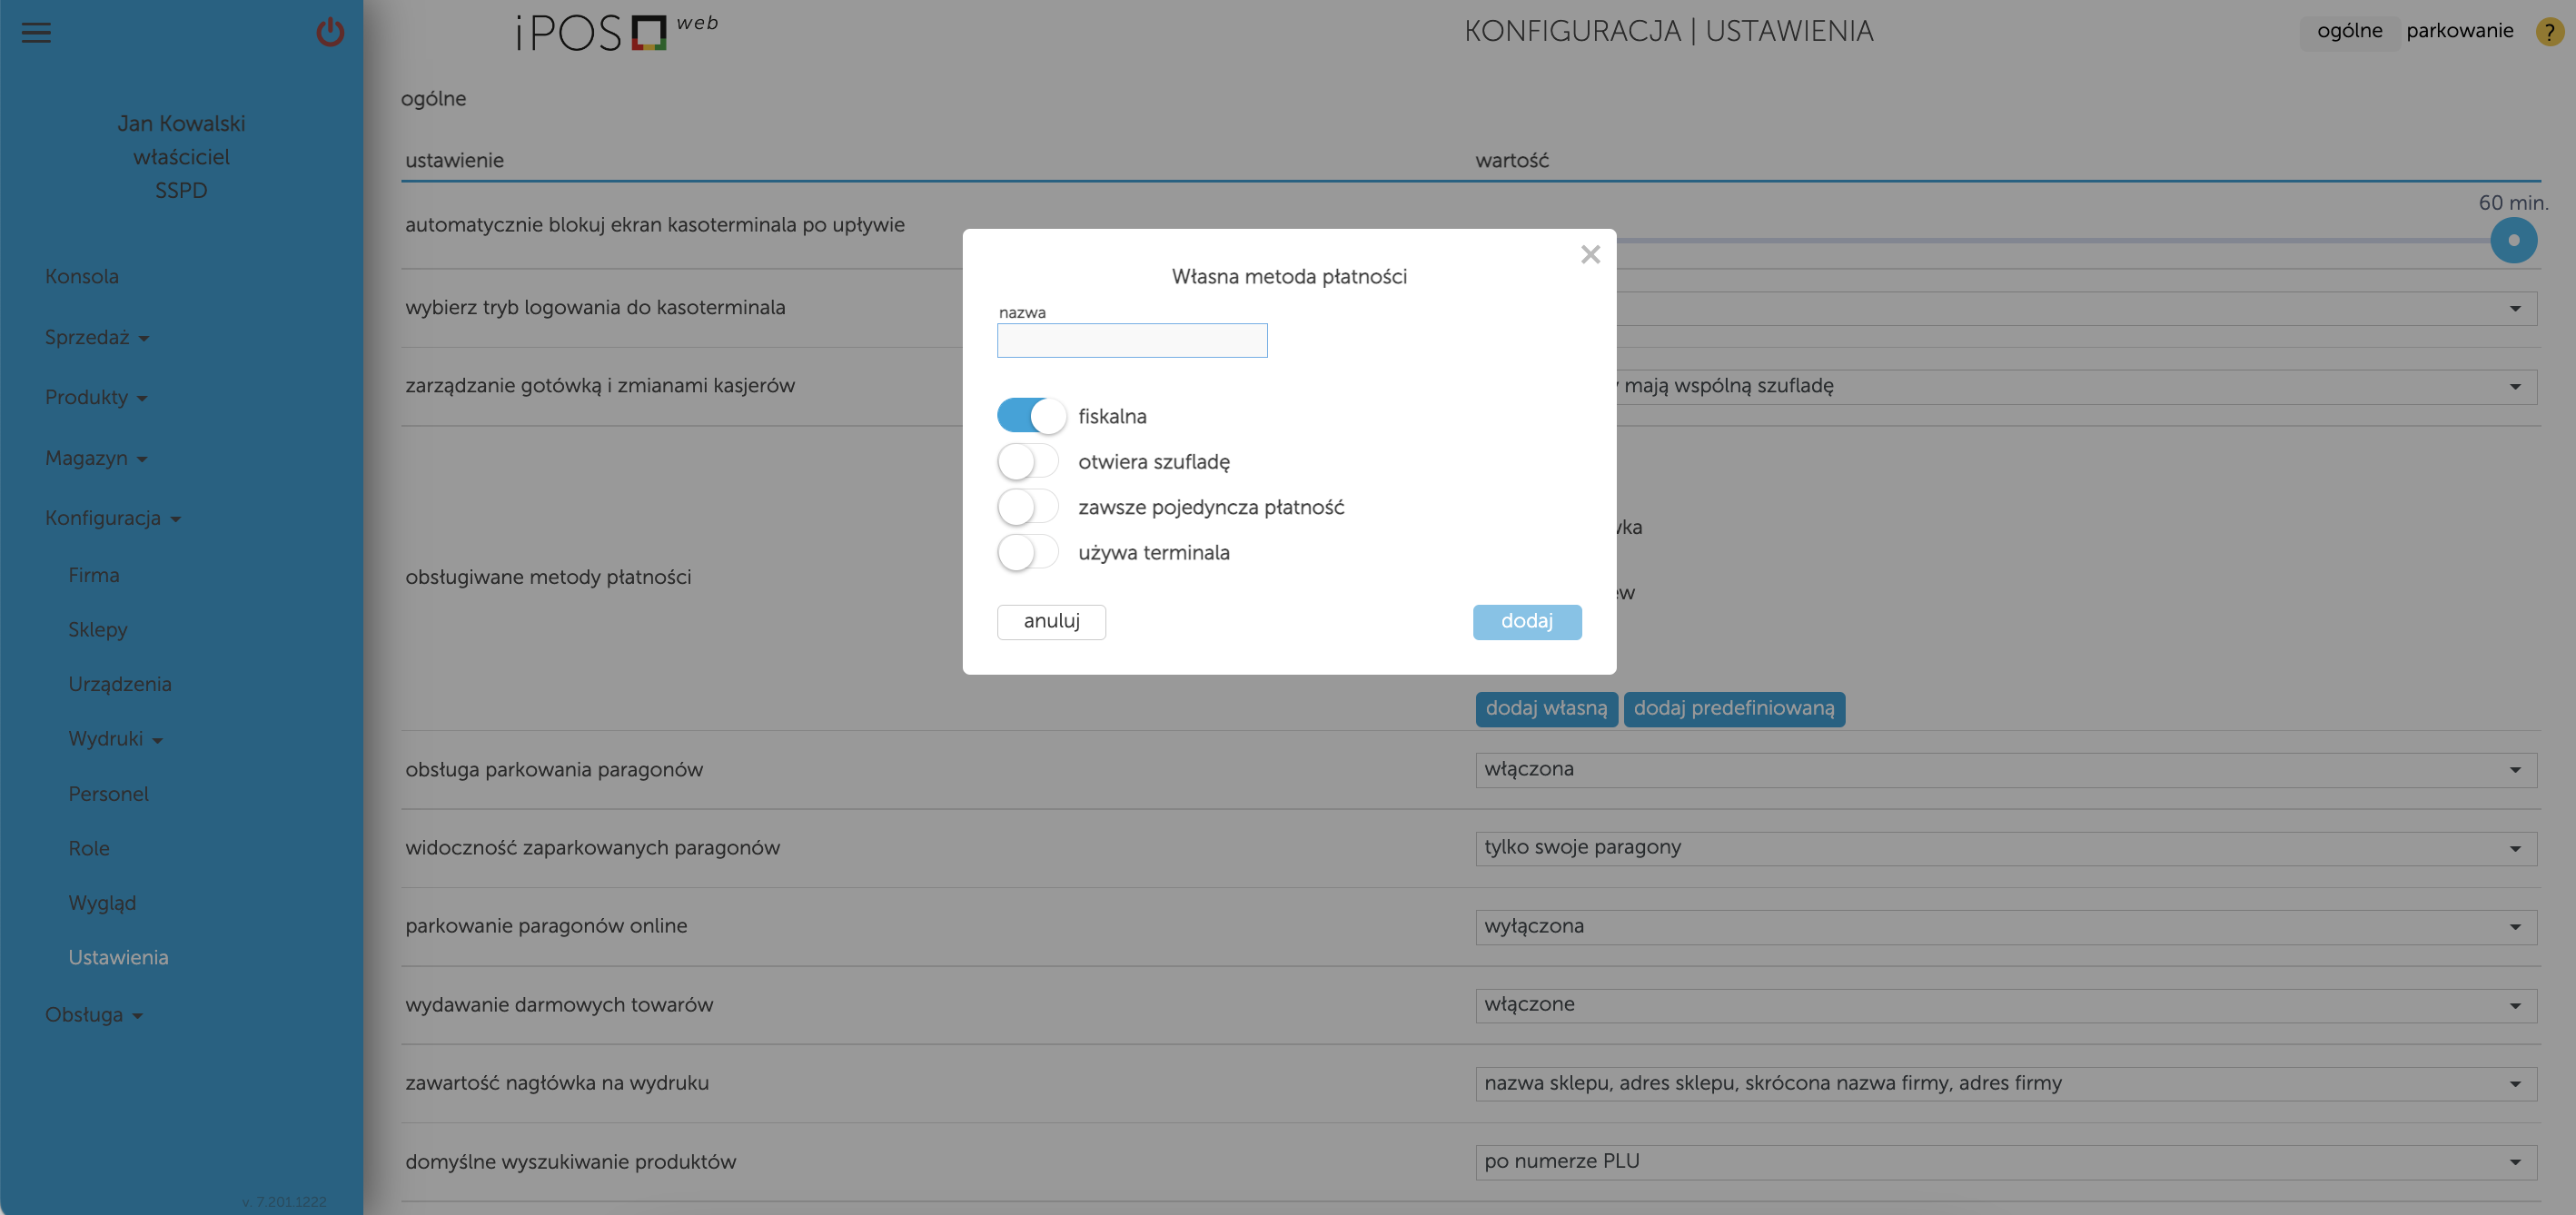Disable the fiskalna toggle
This screenshot has height=1215, width=2576.
pyautogui.click(x=1031, y=415)
